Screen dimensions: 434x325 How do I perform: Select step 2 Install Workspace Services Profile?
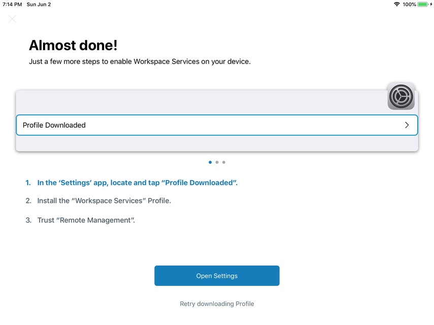104,201
